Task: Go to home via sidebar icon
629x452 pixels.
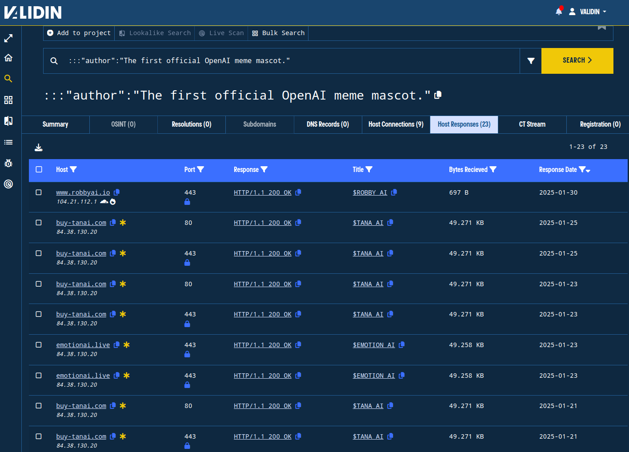Action: pos(8,58)
